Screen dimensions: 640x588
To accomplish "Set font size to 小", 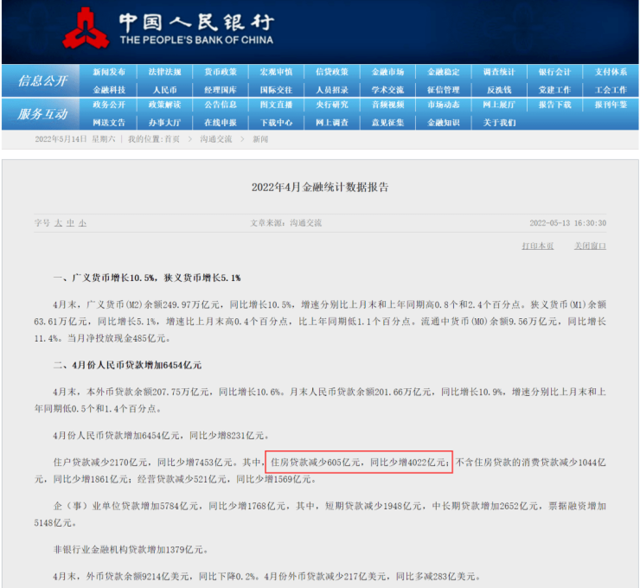I will (x=83, y=223).
